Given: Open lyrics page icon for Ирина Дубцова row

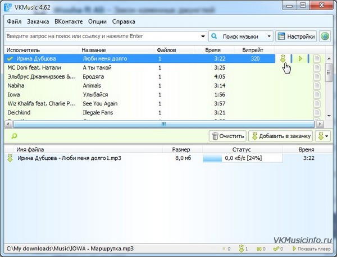Looking at the screenshot, I should [x=317, y=58].
